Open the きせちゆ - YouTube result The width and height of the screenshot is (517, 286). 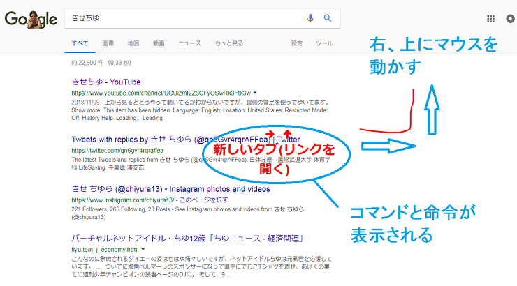pos(105,82)
